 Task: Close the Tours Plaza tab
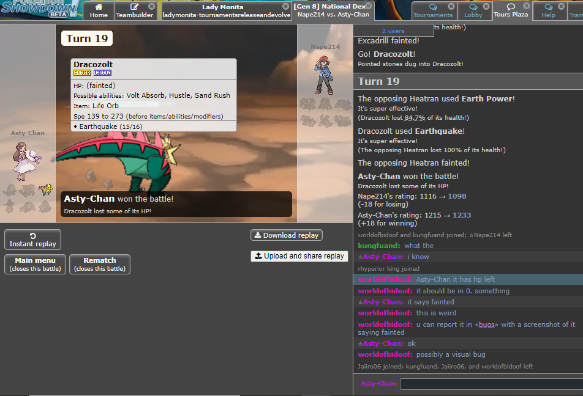(x=527, y=5)
